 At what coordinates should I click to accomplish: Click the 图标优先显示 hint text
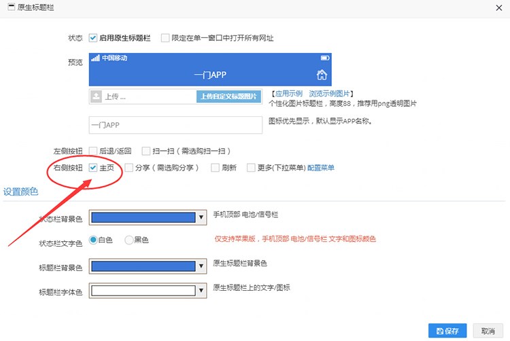pos(320,121)
